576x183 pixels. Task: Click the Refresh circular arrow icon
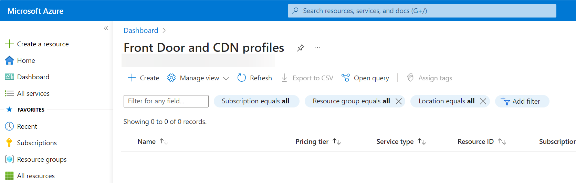242,78
